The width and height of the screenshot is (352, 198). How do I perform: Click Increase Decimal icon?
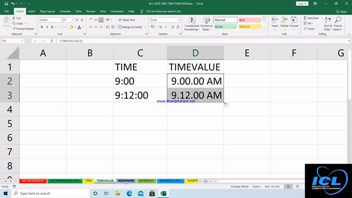173,27
